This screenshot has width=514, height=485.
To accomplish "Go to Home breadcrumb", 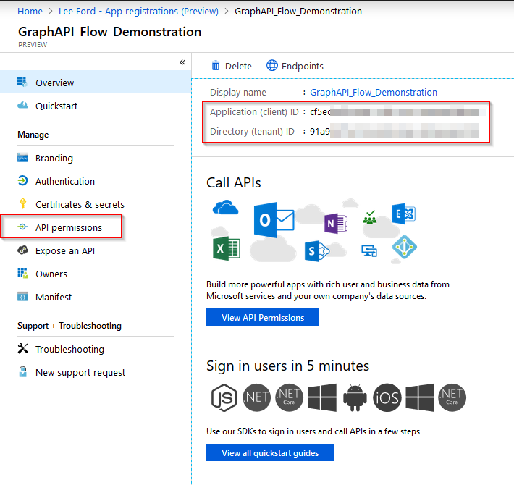I will 30,11.
